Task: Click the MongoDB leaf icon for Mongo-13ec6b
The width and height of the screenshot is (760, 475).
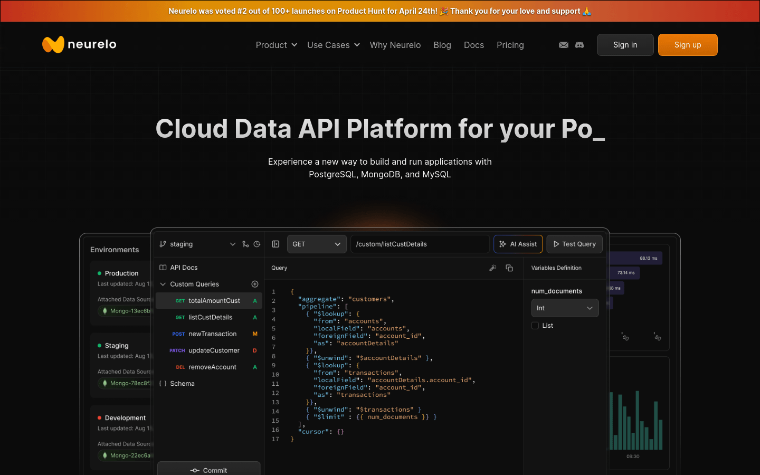Action: point(105,311)
